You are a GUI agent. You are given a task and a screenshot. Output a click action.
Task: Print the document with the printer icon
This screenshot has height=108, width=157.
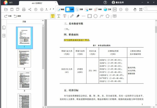tap(24, 10)
